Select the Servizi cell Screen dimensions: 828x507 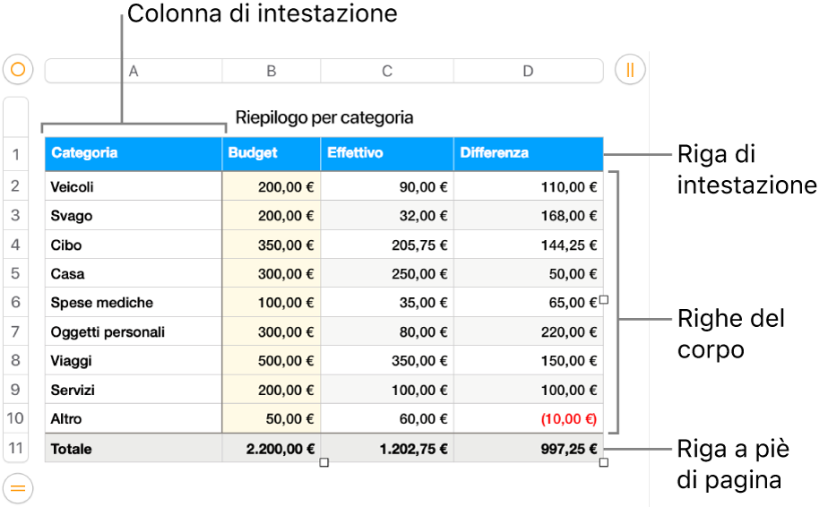[134, 390]
